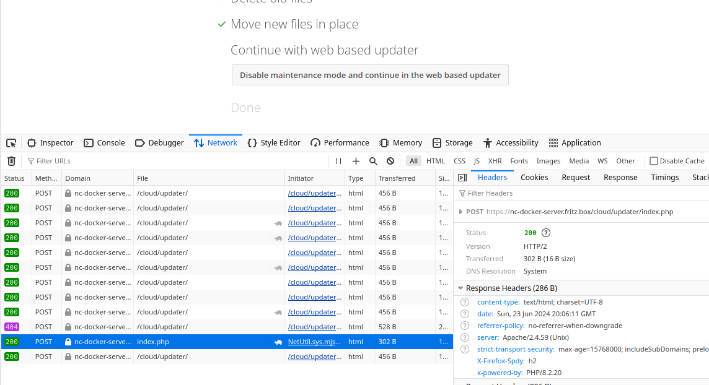This screenshot has height=385, width=709.
Task: Collapse the Response Headers section
Action: [460, 288]
